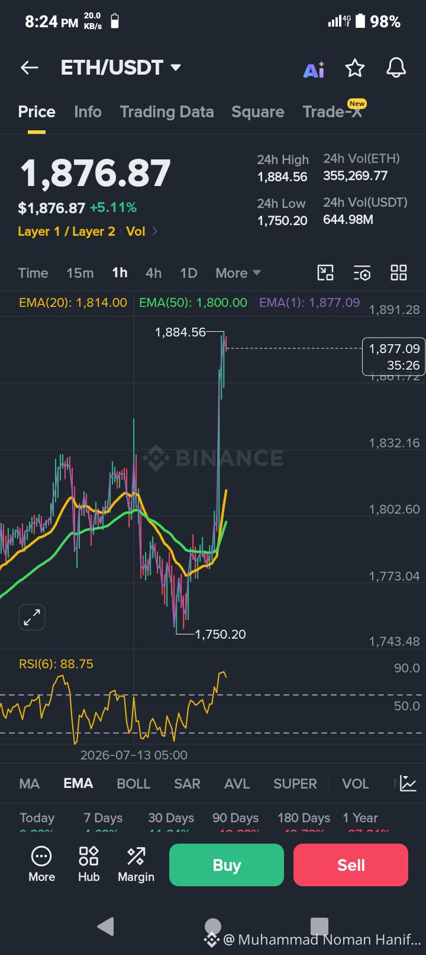Open chart settings icon
This screenshot has width=426, height=955.
pyautogui.click(x=362, y=273)
